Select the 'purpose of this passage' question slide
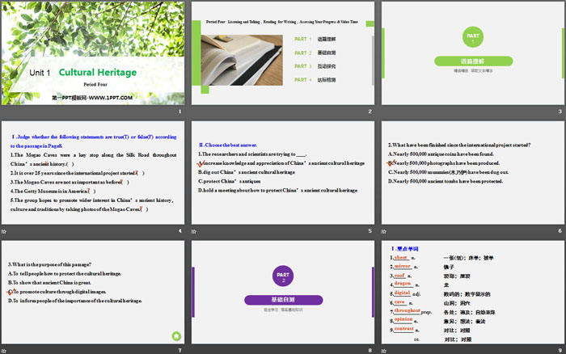The height and width of the screenshot is (354, 566). coord(93,293)
